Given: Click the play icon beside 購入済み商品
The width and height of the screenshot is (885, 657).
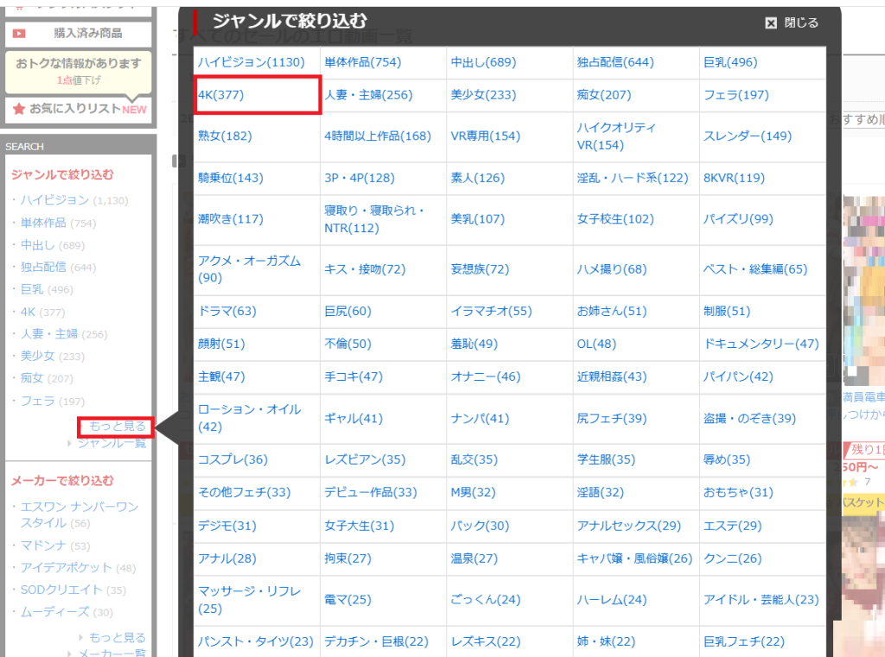Looking at the screenshot, I should [19, 34].
